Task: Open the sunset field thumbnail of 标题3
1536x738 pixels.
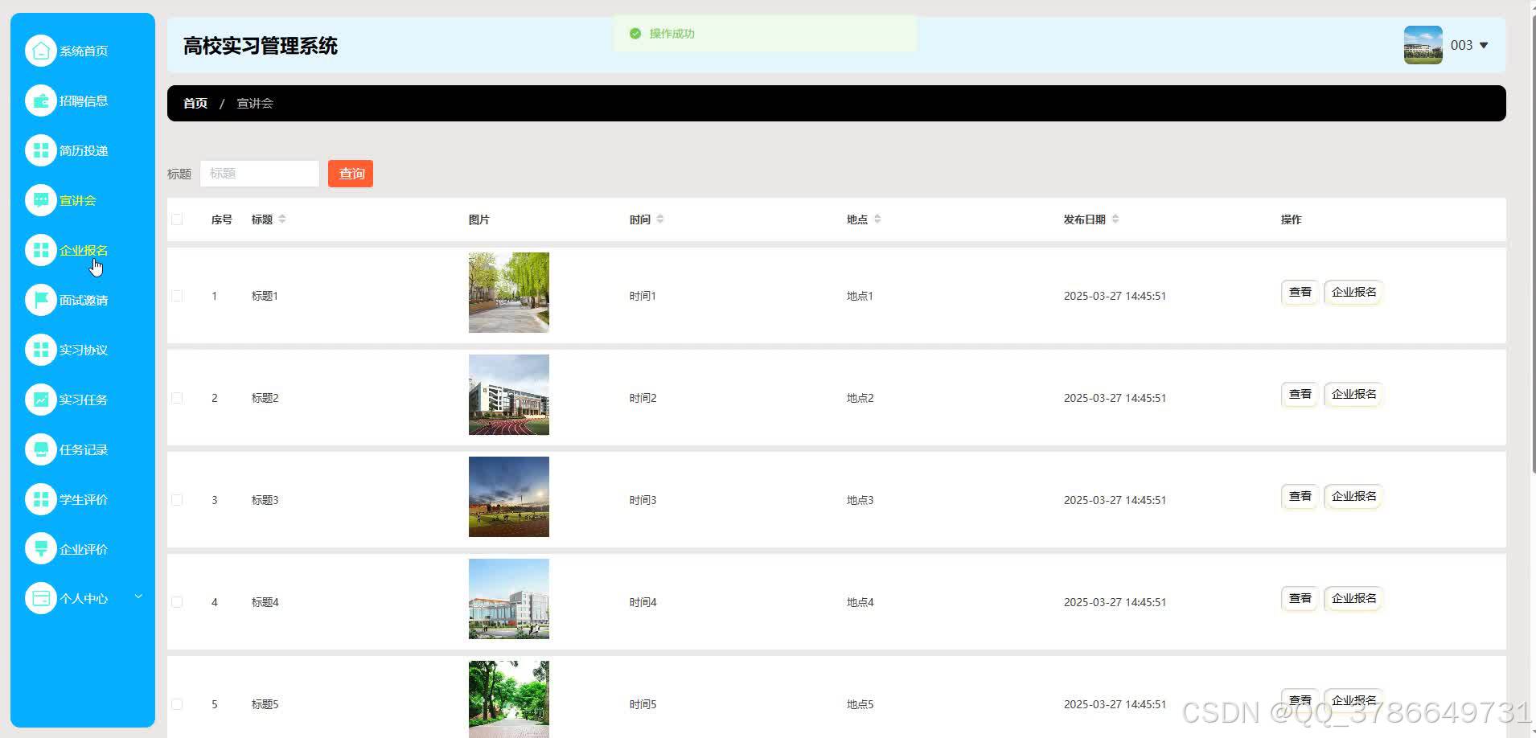Action: pos(509,497)
